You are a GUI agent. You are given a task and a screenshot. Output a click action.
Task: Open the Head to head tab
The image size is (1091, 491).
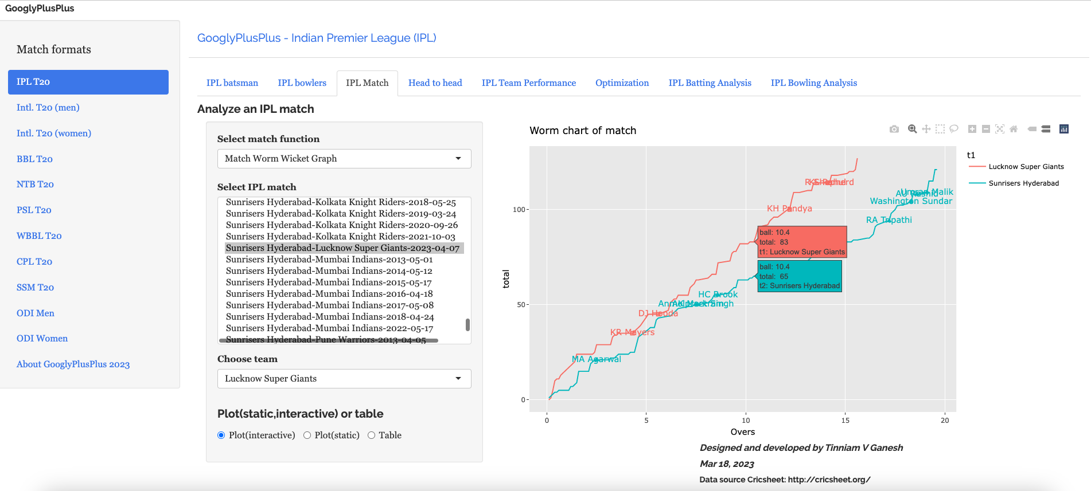435,83
